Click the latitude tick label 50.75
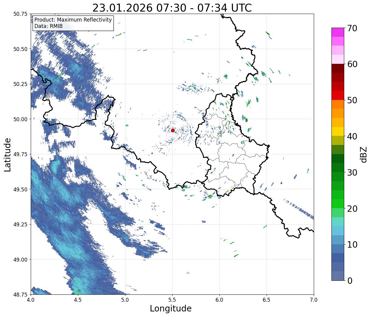This screenshot has width=371, height=316. click(x=20, y=14)
